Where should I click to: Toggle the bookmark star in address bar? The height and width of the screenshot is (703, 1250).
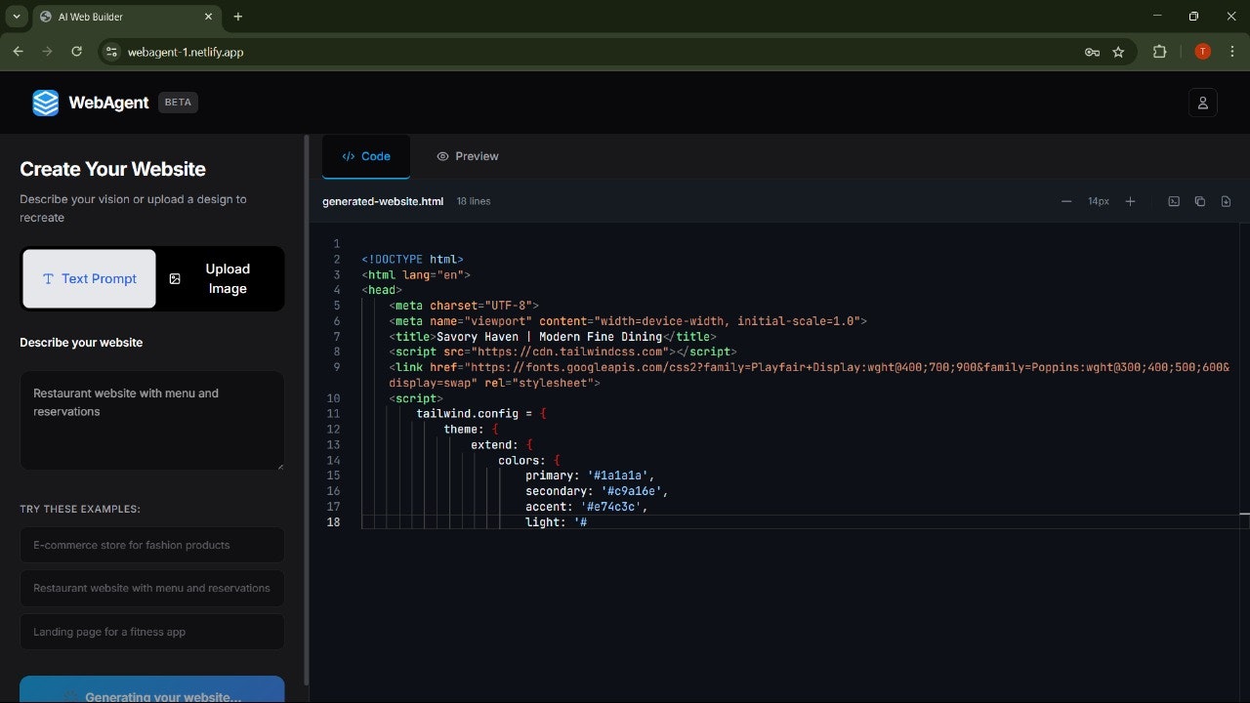1118,52
